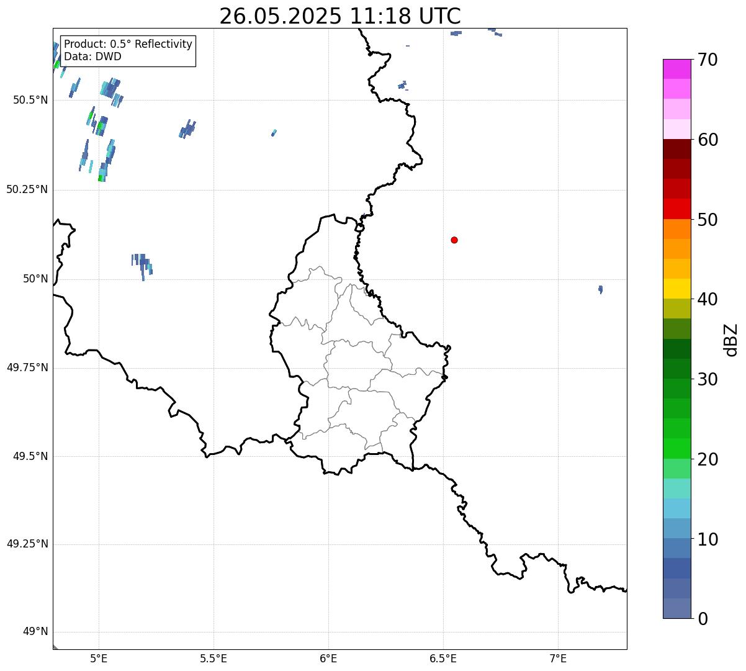Click the 50.5°N latitude tick label

coord(30,100)
